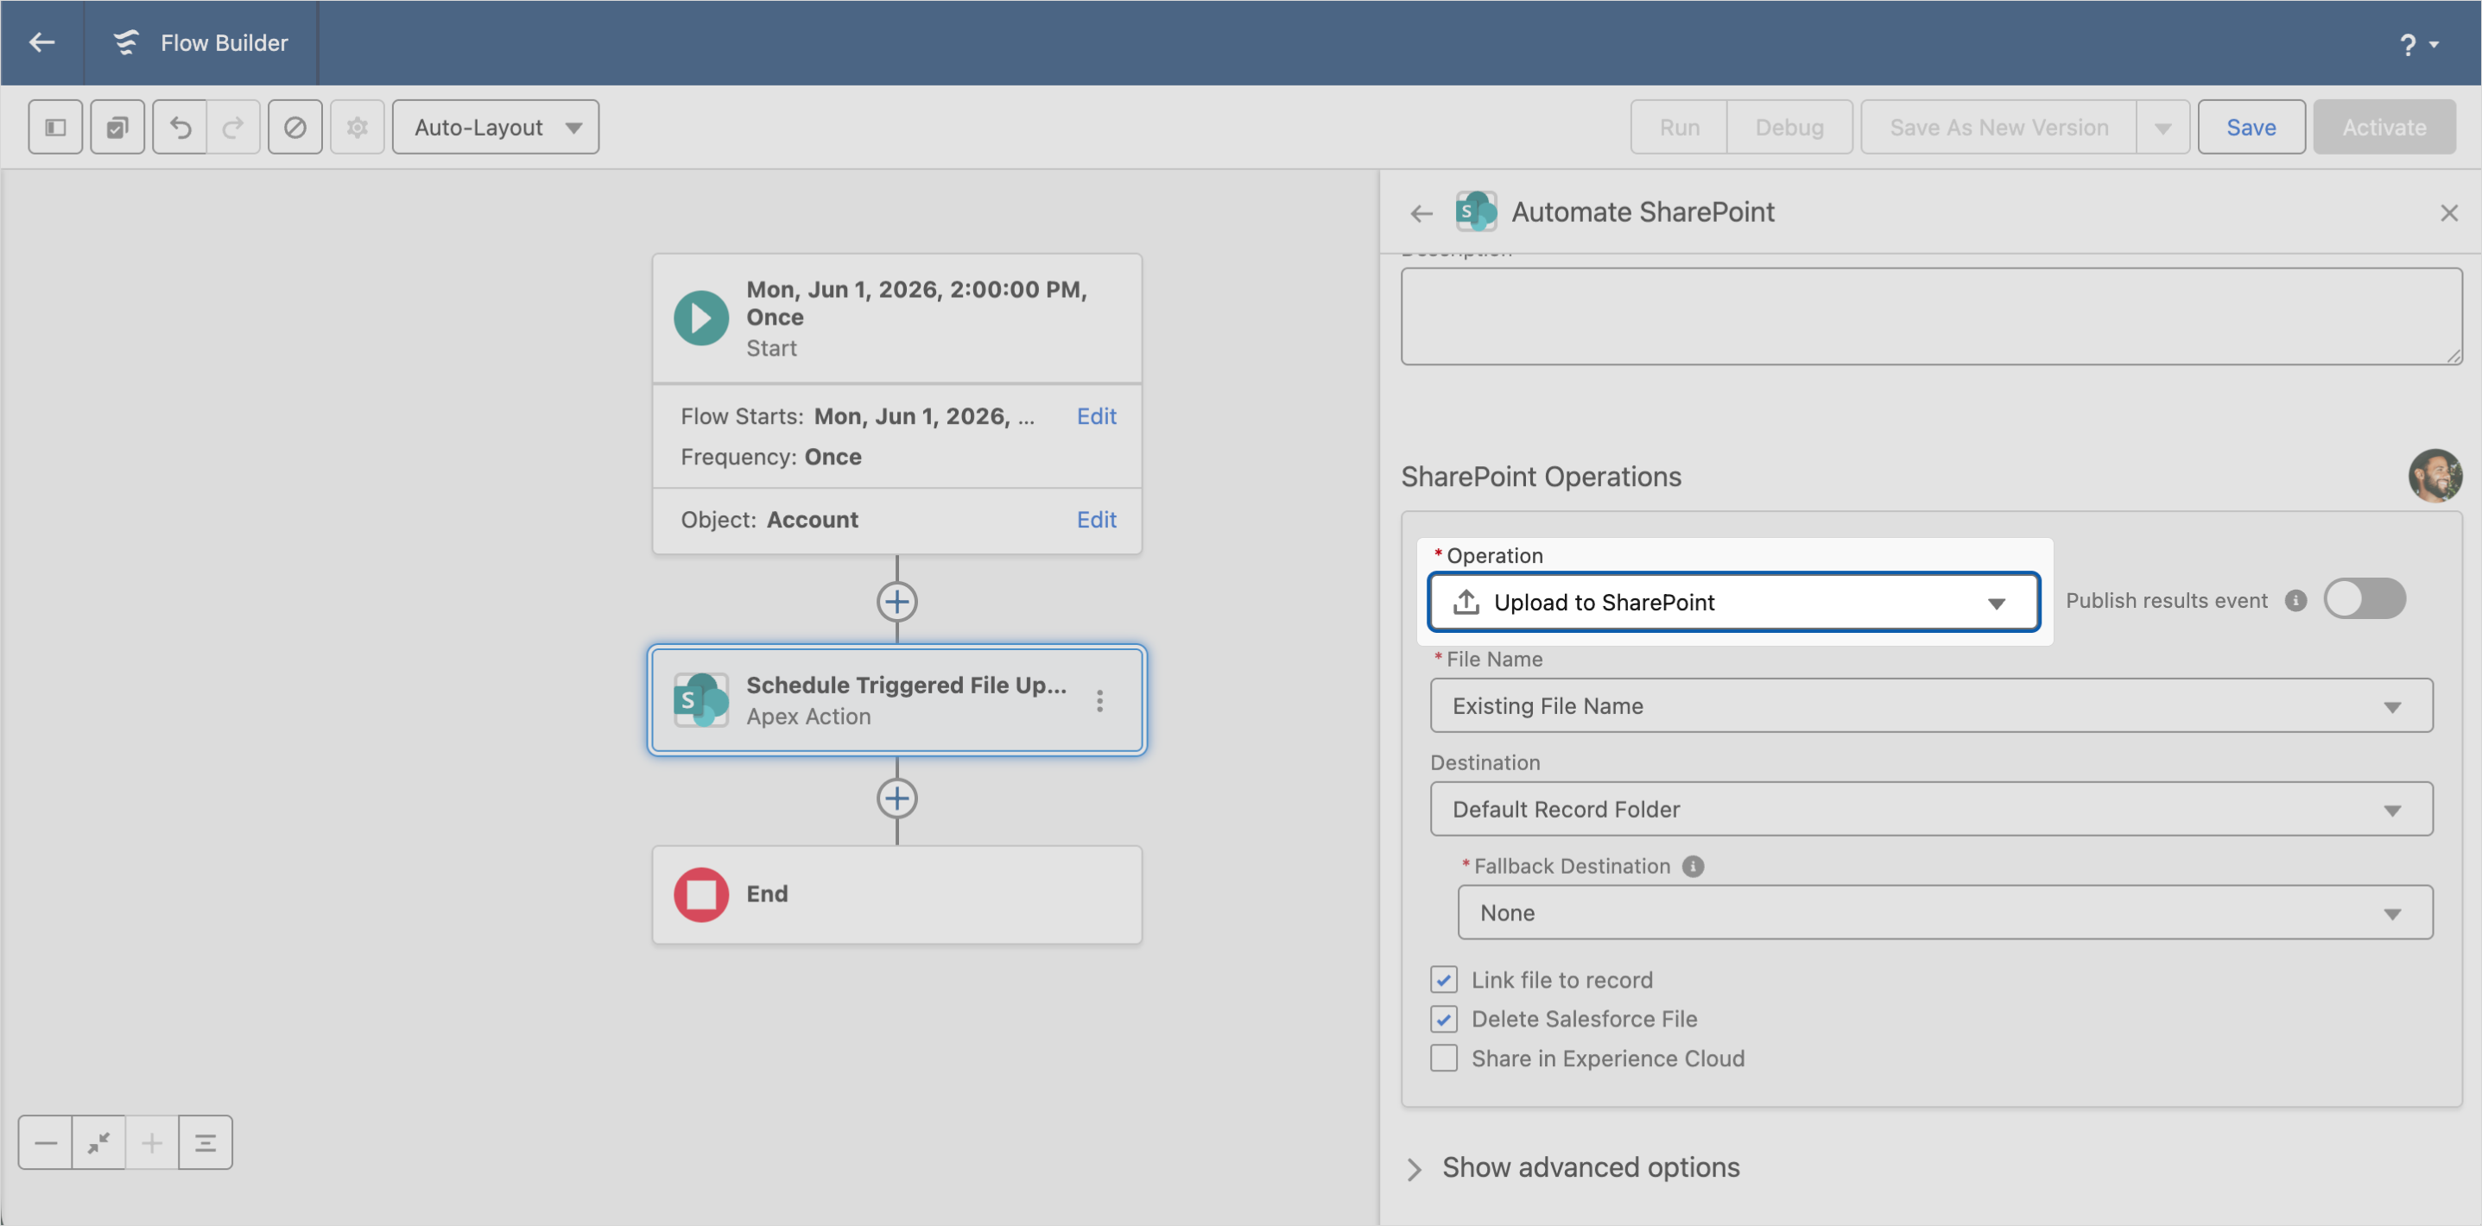
Task: Toggle Publish results event switch
Action: (2365, 599)
